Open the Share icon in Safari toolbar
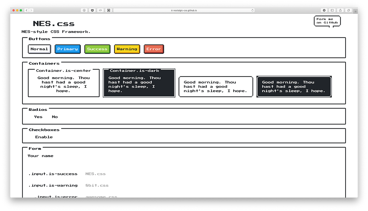 [x=340, y=10]
